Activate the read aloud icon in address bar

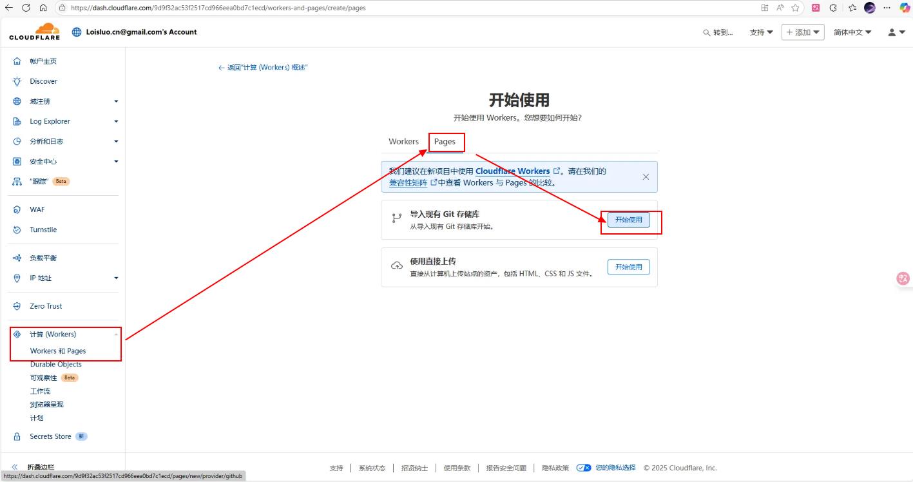780,8
